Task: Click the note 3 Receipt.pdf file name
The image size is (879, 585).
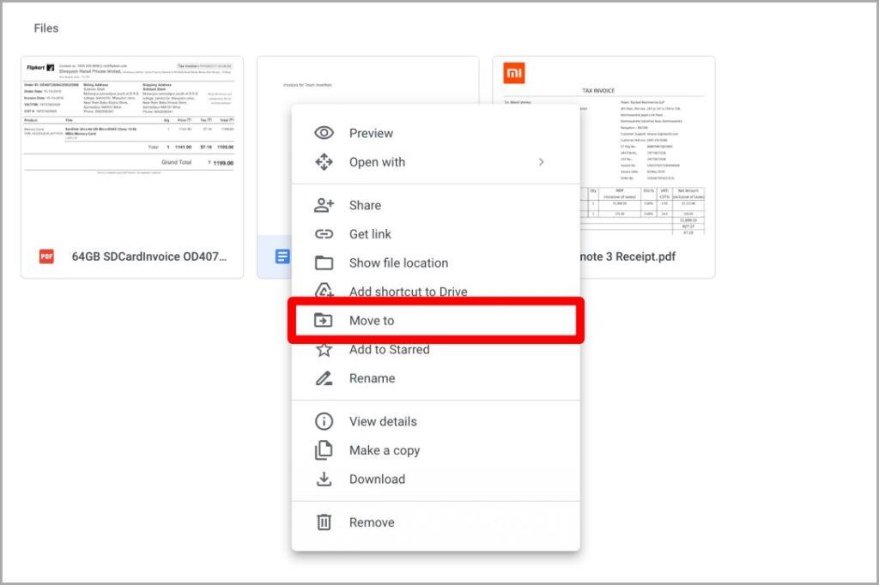Action: 627,256
